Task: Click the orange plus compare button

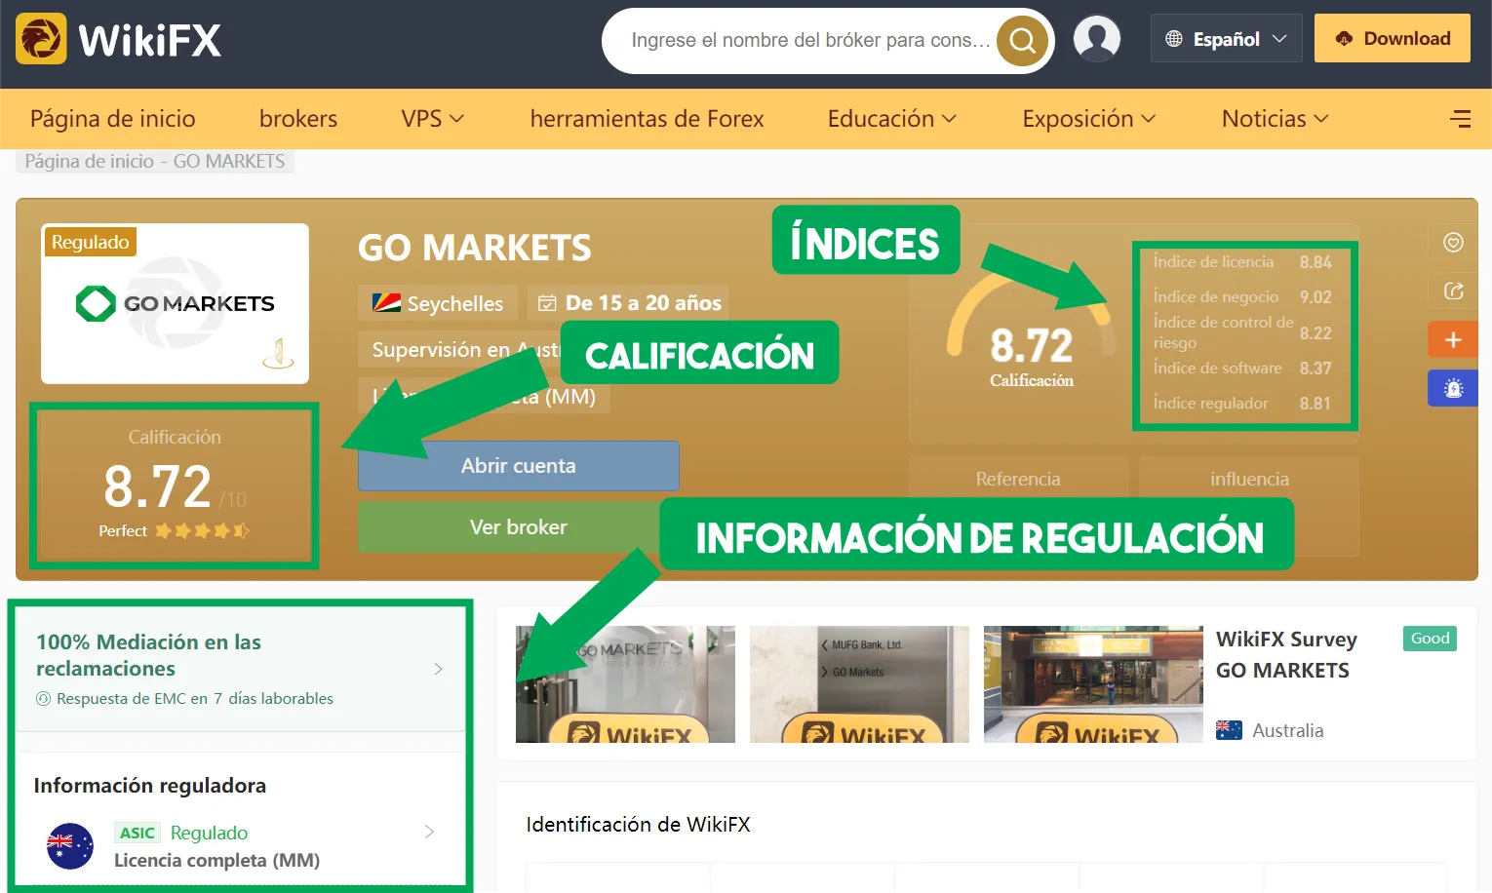Action: pyautogui.click(x=1453, y=339)
